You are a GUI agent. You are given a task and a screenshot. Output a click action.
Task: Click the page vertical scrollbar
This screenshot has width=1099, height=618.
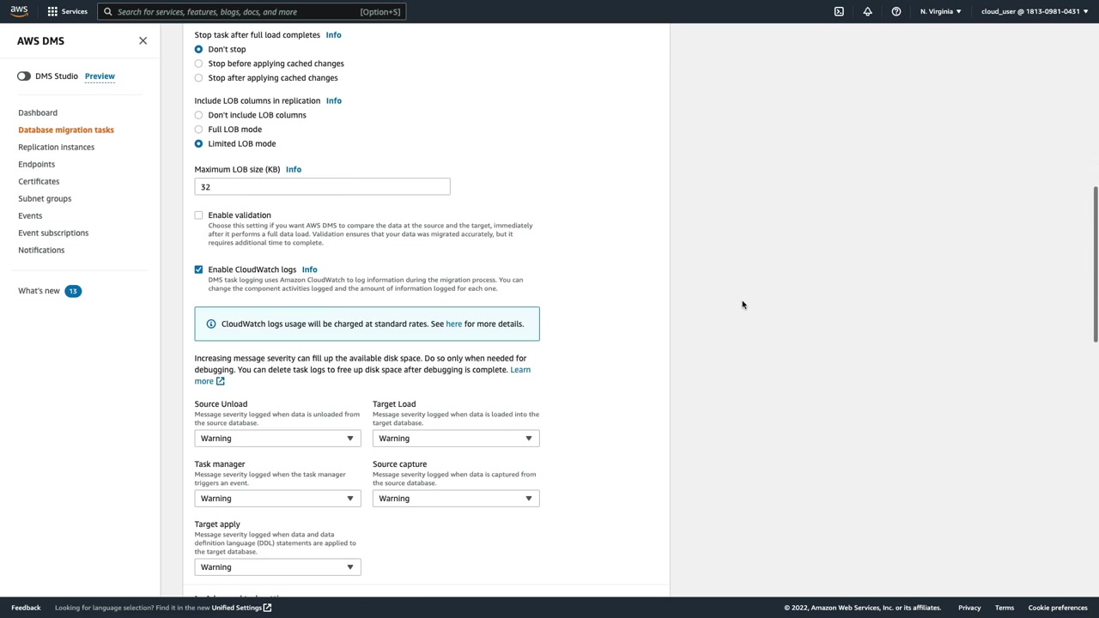point(1095,264)
